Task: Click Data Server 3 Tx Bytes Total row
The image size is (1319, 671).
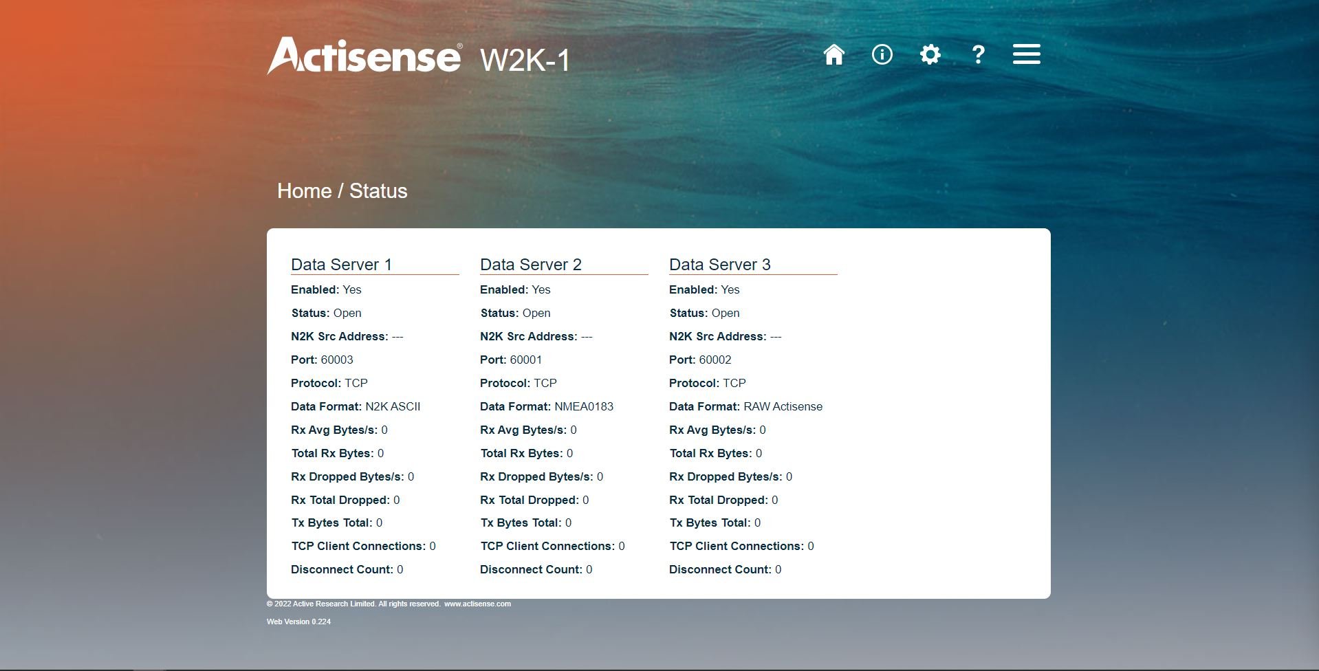Action: coord(715,522)
